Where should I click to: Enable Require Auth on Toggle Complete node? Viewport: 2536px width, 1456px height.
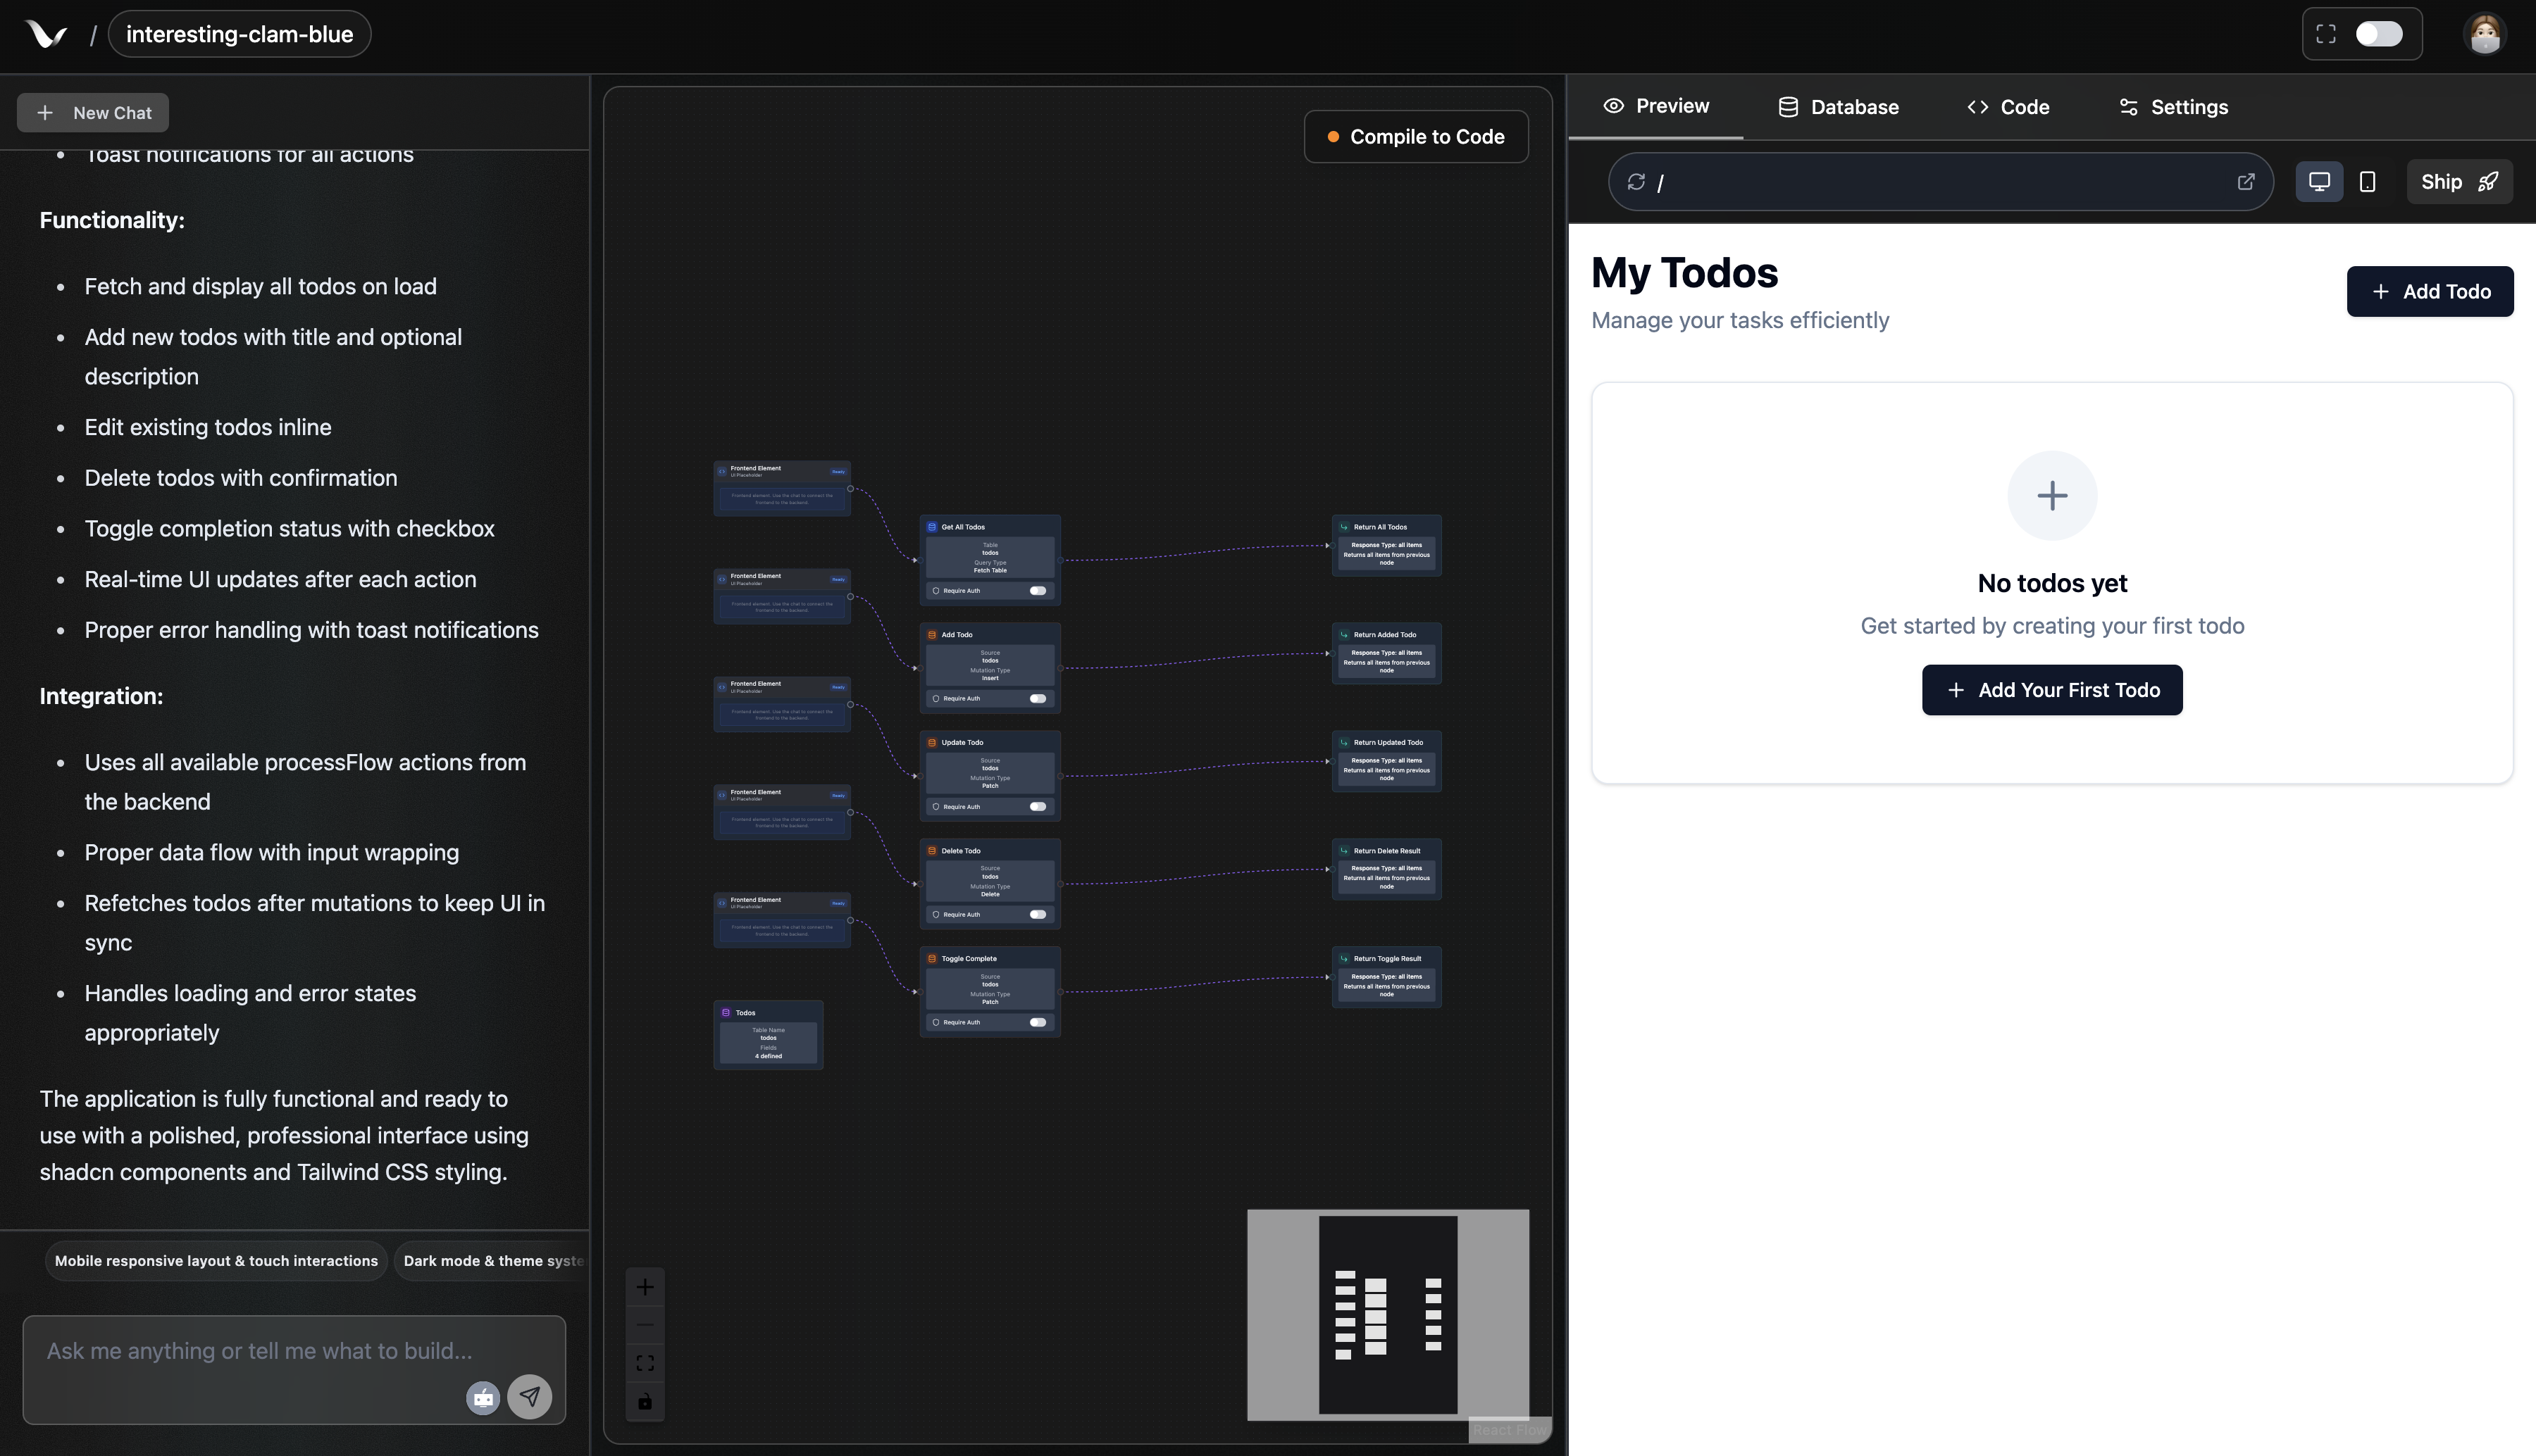point(1038,1022)
